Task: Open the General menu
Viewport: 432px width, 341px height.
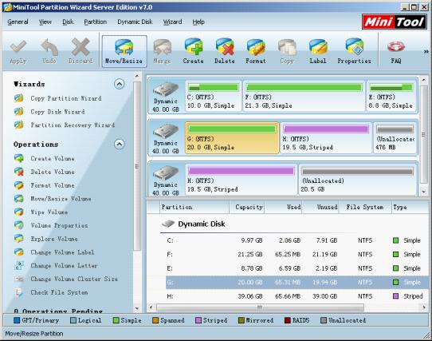Action: (x=18, y=22)
